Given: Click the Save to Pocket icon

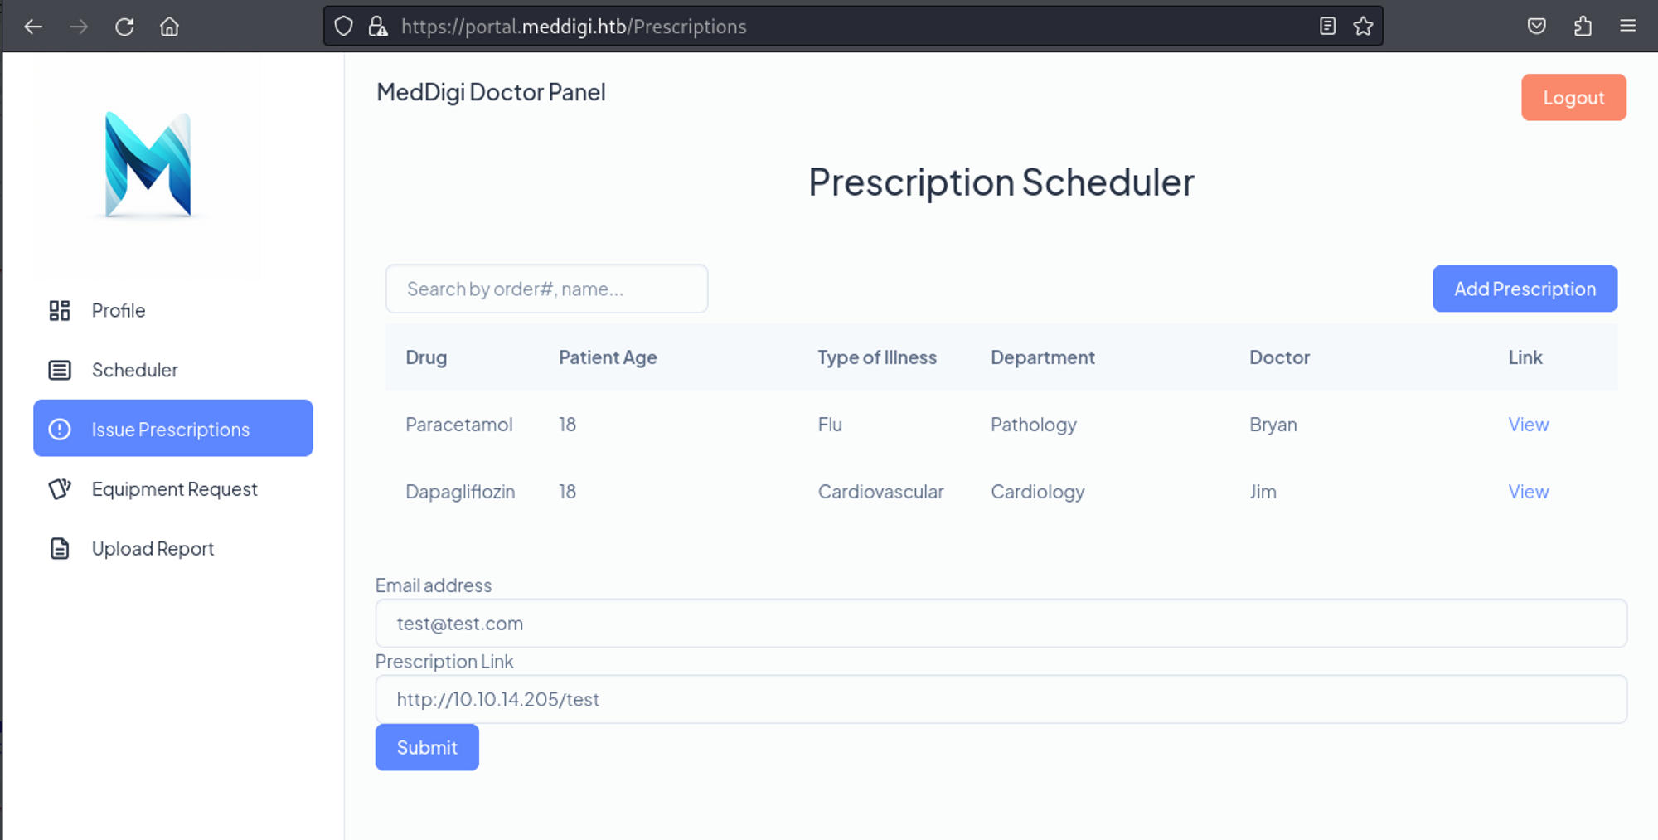Looking at the screenshot, I should point(1536,27).
